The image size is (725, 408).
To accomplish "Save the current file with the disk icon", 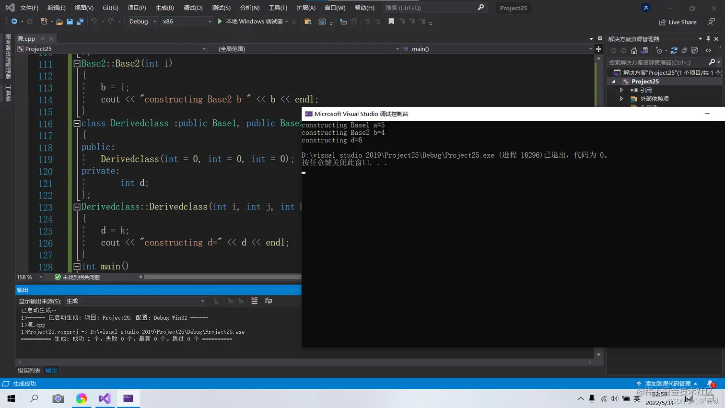I will click(70, 22).
